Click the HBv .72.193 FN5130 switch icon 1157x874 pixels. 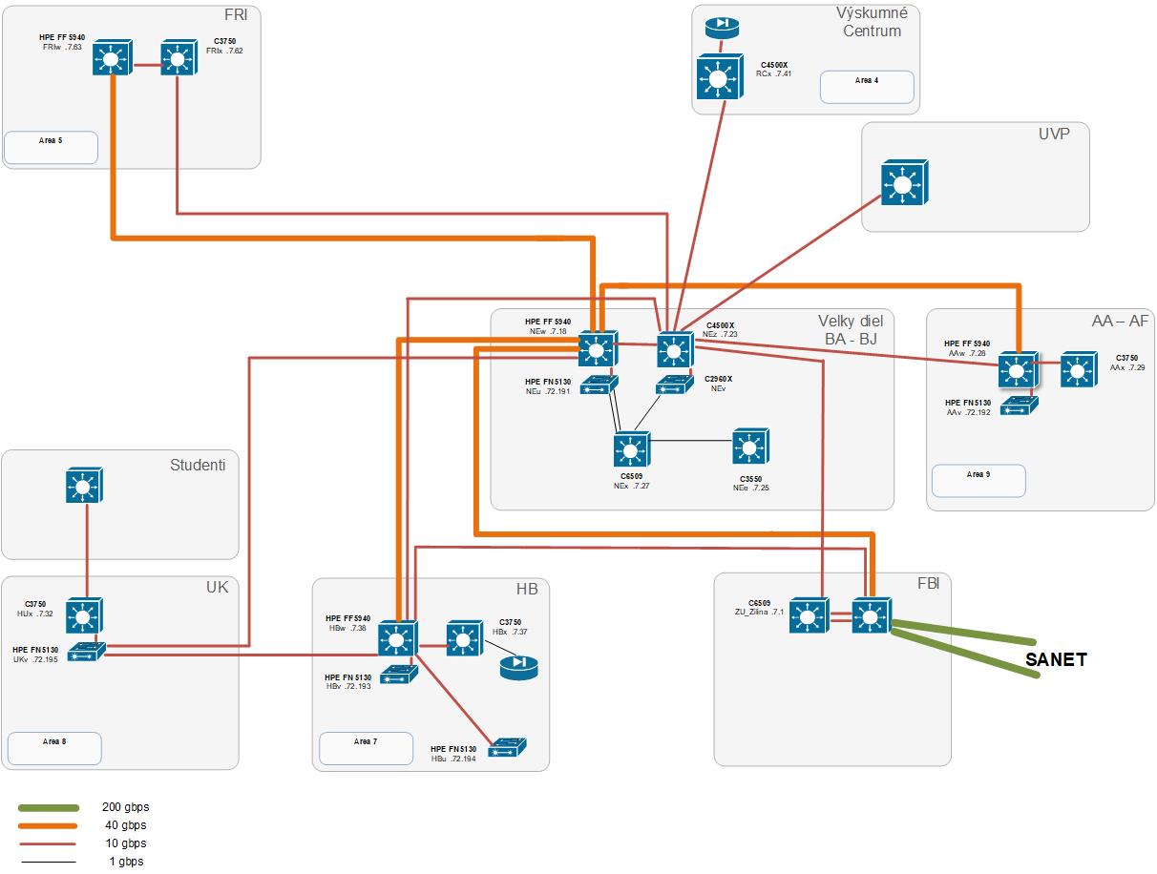398,675
